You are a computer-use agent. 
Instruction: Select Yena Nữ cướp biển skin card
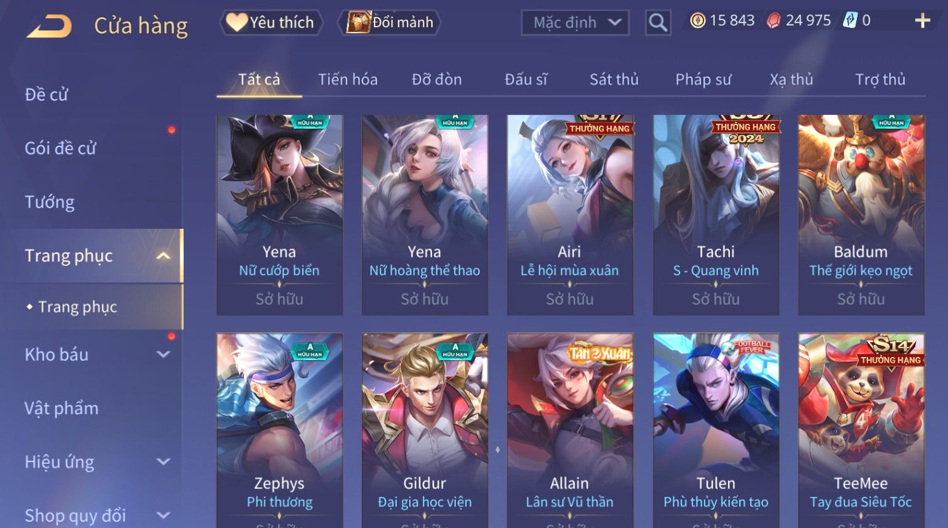tap(280, 215)
